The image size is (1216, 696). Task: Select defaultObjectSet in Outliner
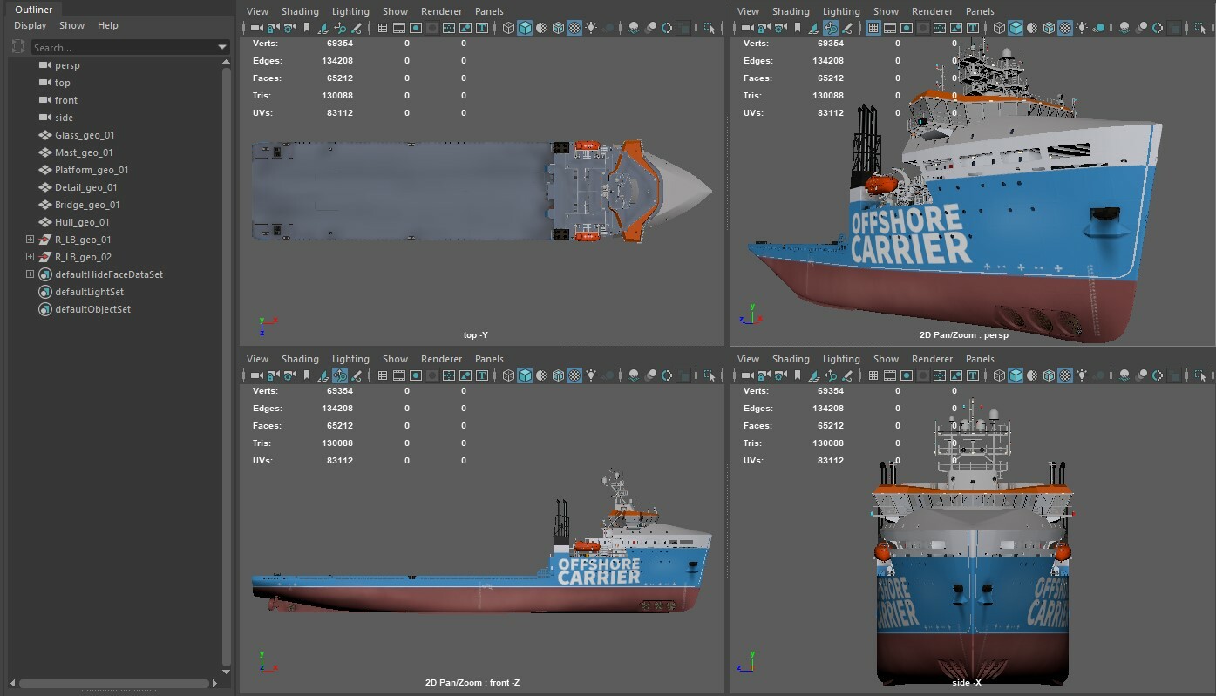(x=92, y=309)
